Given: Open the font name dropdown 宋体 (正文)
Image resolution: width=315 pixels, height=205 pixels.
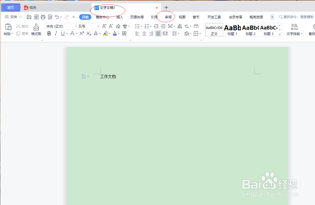Looking at the screenshot, I should click(x=76, y=26).
